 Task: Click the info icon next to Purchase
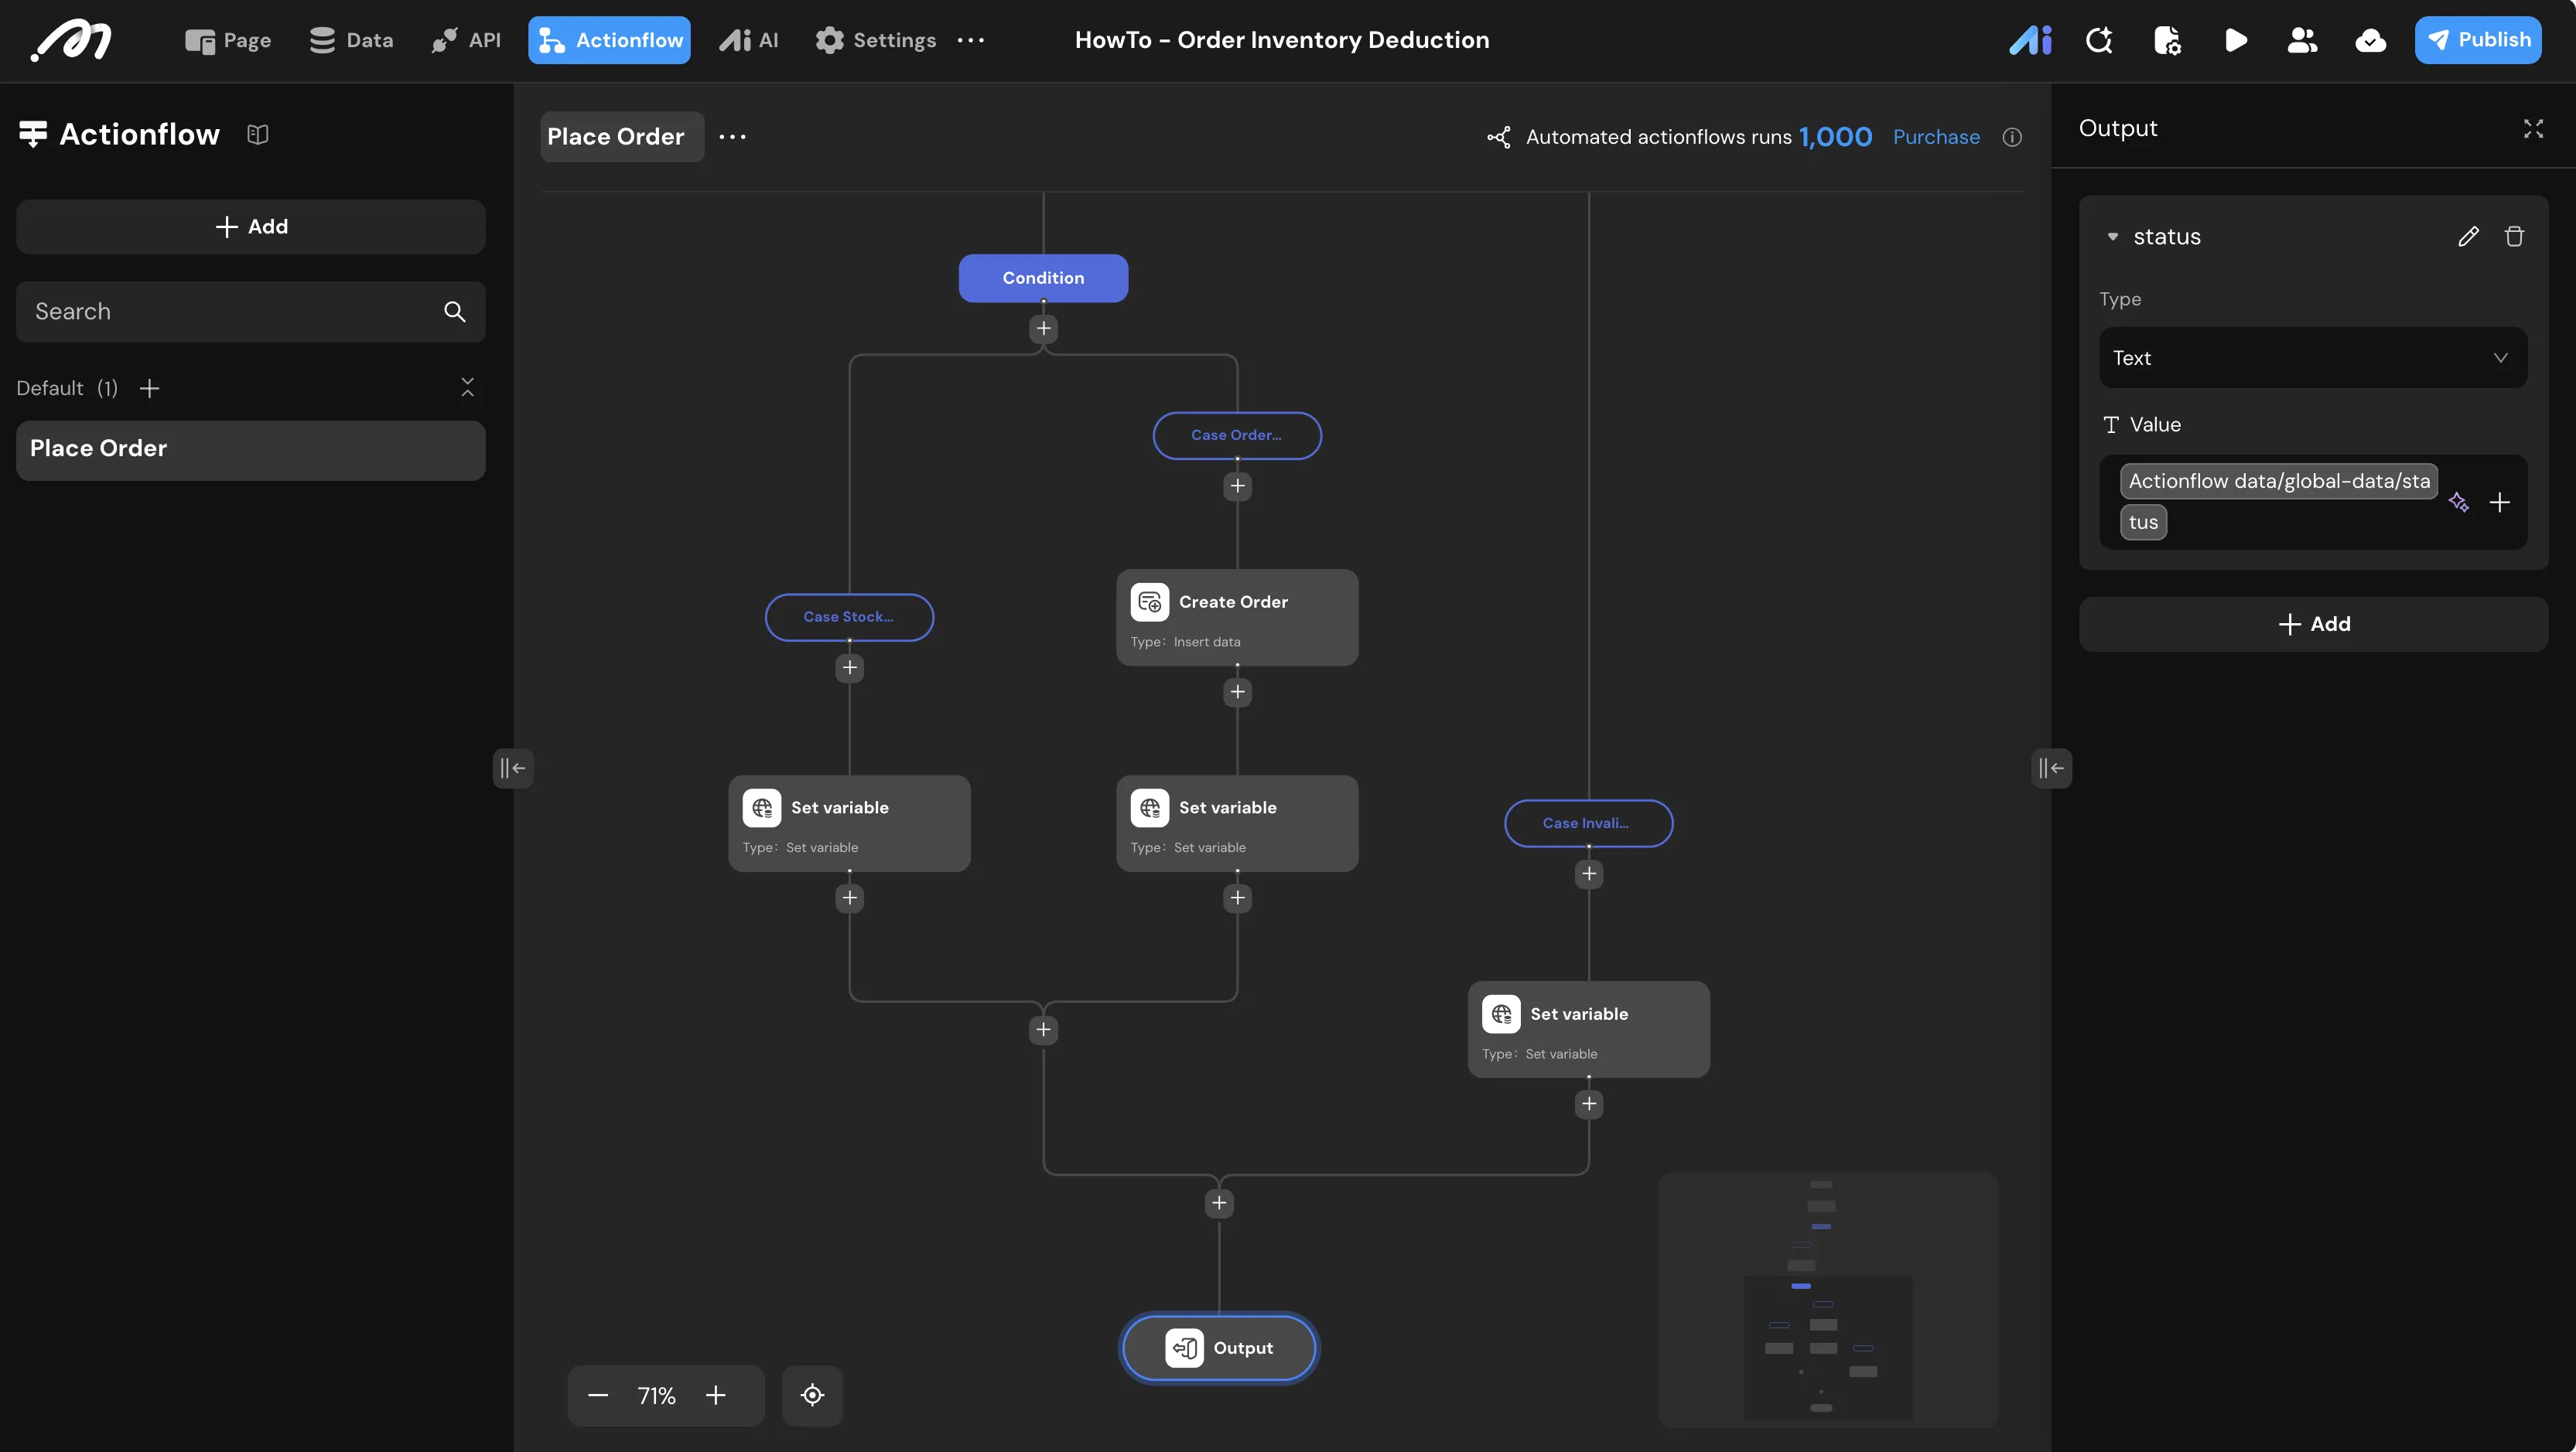[2012, 138]
